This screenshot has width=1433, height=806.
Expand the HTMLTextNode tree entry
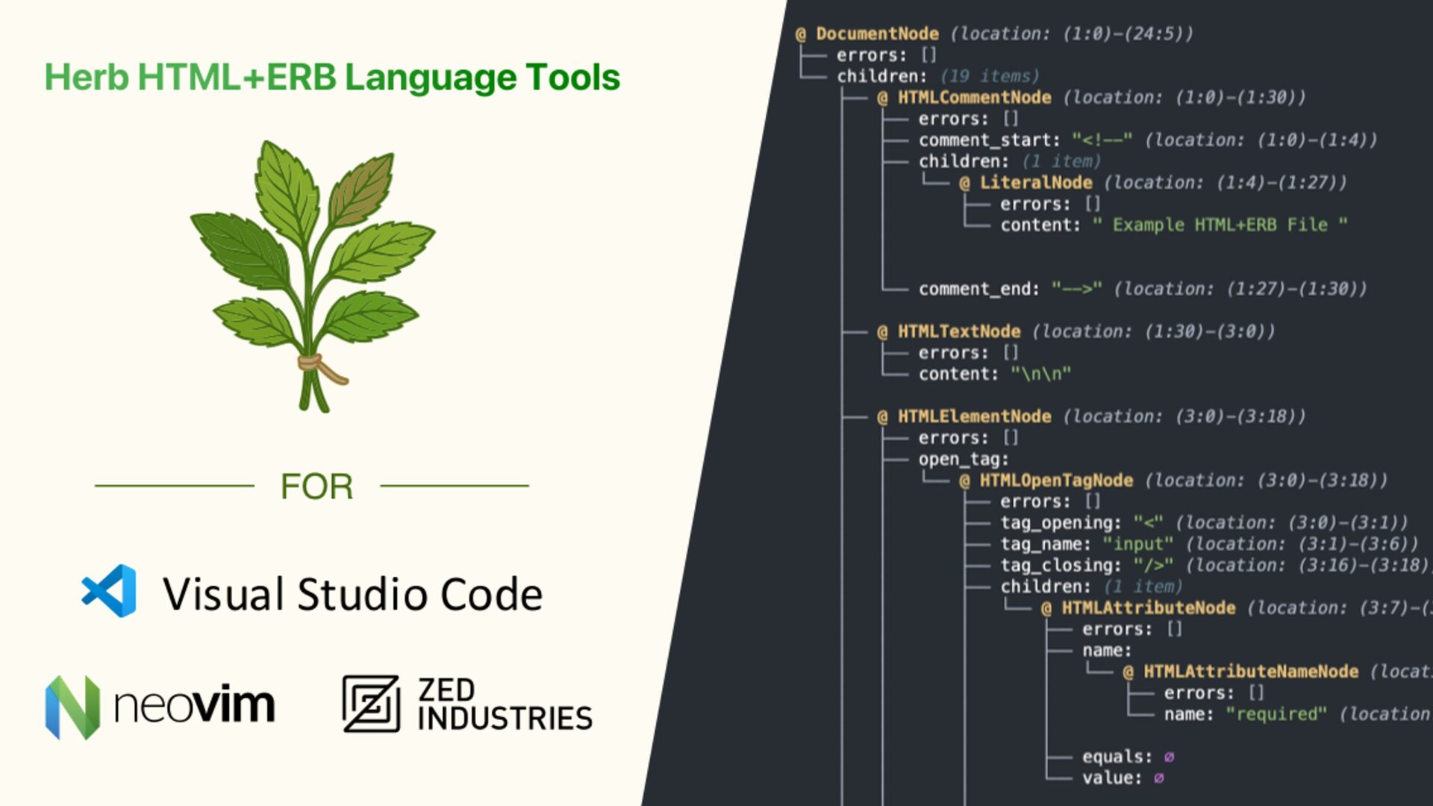click(958, 331)
